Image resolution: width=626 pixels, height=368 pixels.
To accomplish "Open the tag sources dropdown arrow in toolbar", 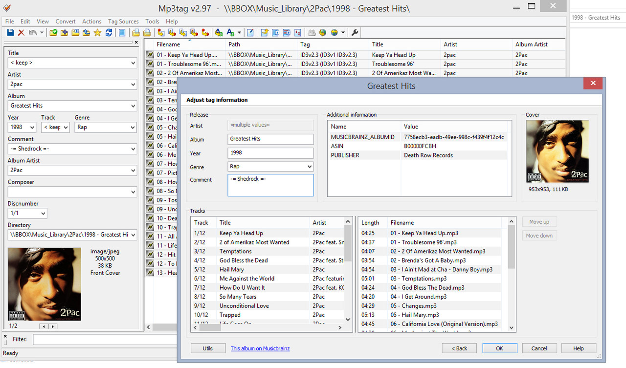I will [x=343, y=33].
